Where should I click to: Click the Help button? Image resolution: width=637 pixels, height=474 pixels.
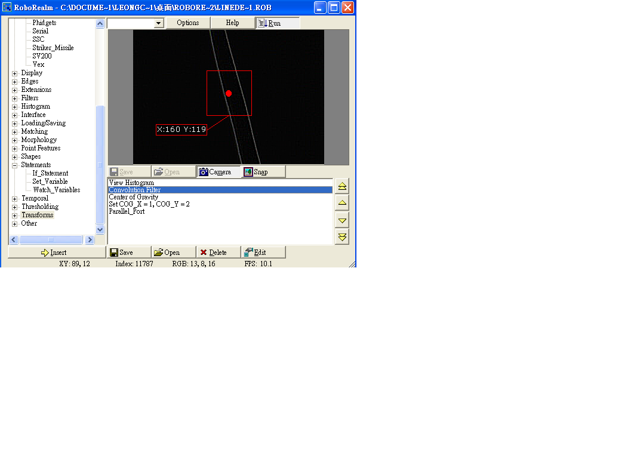coord(232,23)
